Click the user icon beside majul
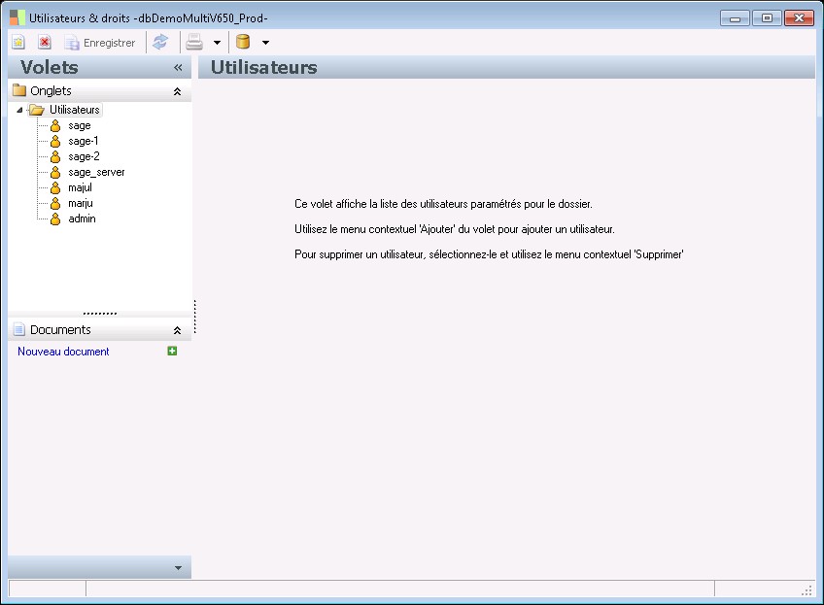Screen dimensions: 824x605 pyautogui.click(x=55, y=187)
